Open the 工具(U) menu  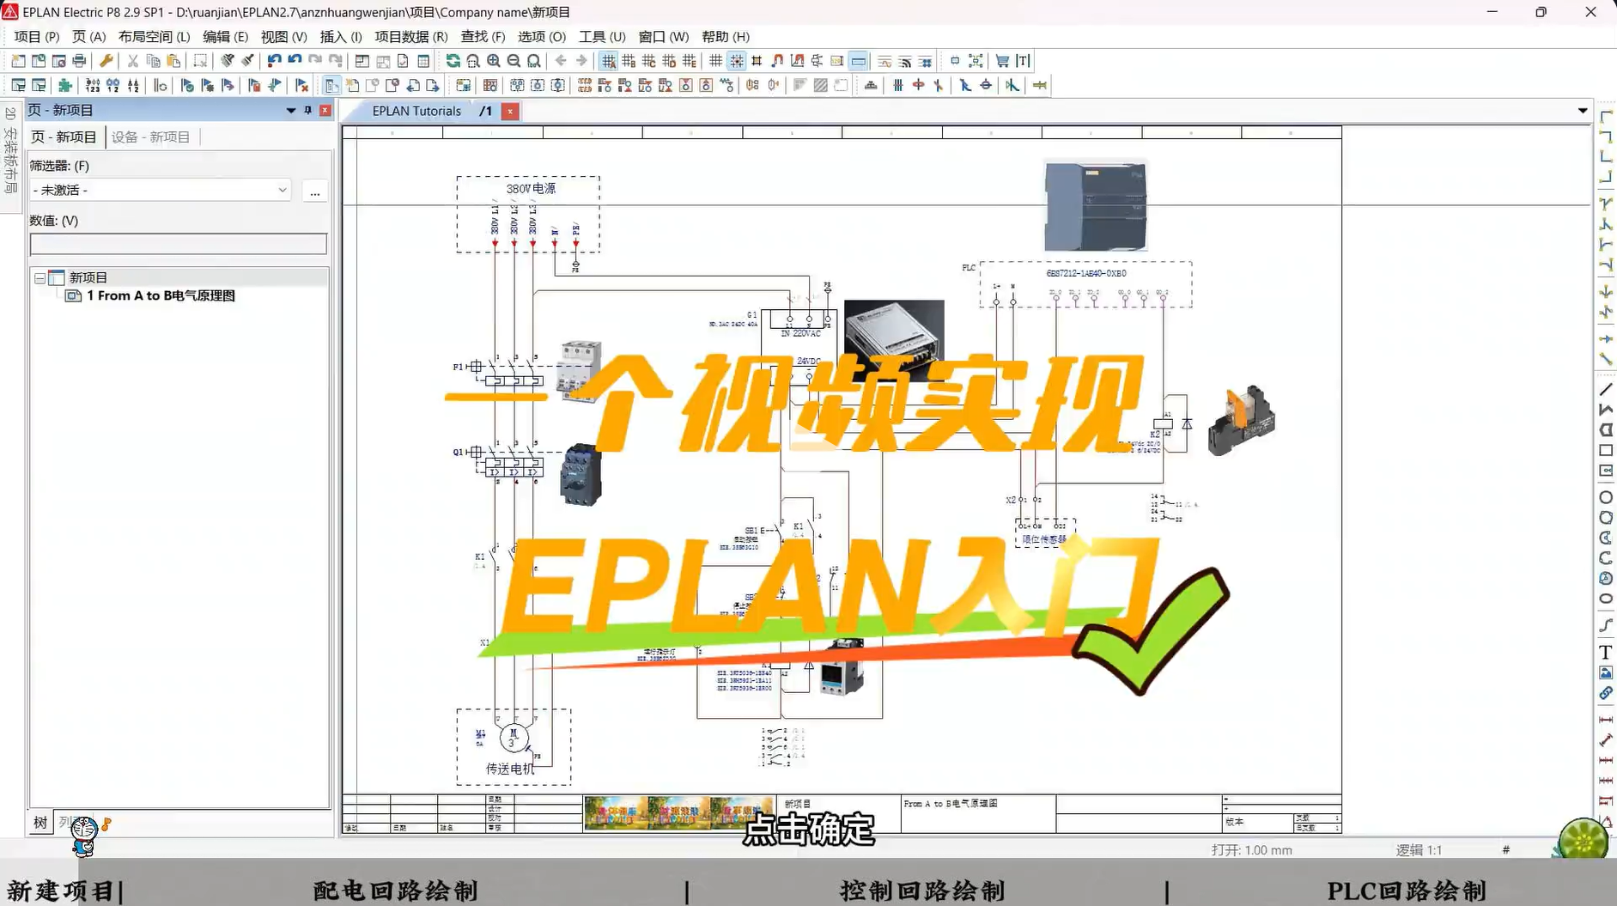[x=602, y=36]
